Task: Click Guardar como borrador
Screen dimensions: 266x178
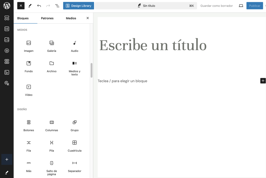Action: click(216, 5)
